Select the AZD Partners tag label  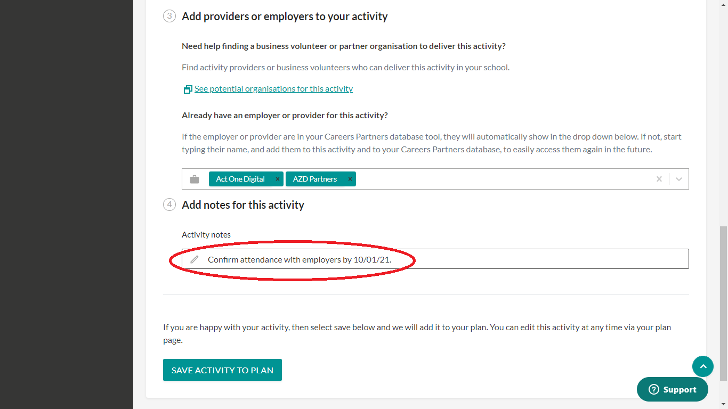pyautogui.click(x=314, y=179)
